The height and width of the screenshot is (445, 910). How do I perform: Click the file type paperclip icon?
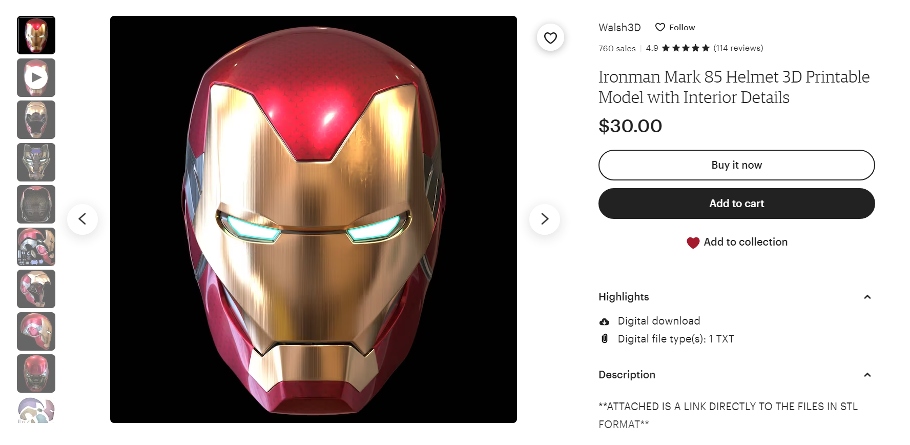pos(605,339)
